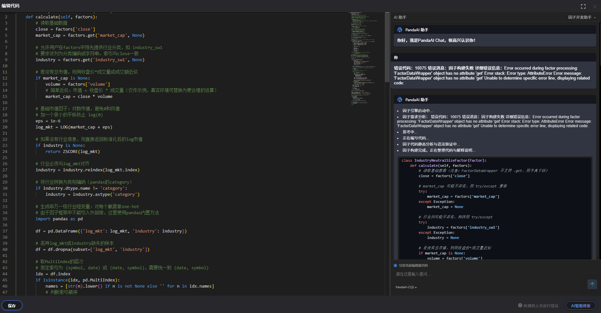Viewport: 601px width, 313px height.
Task: Click the editor vertical scrollbar
Action: pos(387,48)
